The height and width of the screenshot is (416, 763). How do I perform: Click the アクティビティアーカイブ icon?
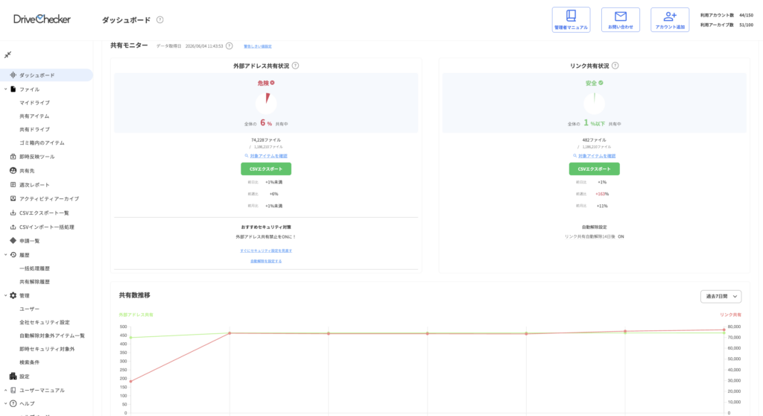[13, 199]
